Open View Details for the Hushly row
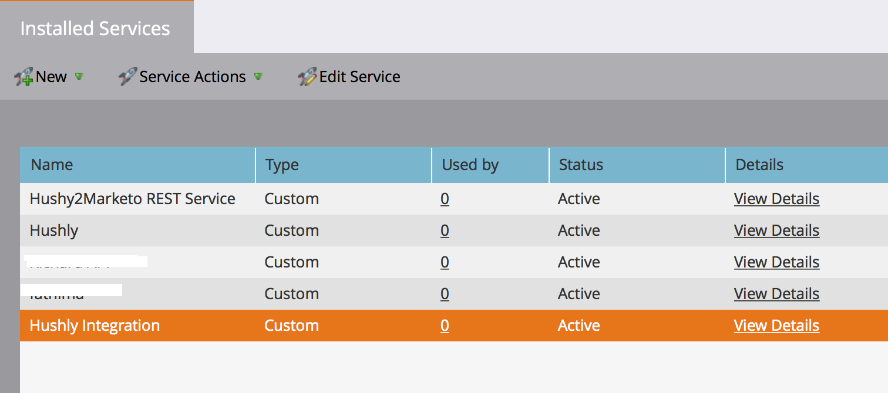This screenshot has width=888, height=393. 776,231
